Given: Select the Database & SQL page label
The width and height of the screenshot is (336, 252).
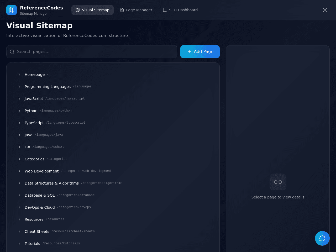Looking at the screenshot, I should coord(40,195).
